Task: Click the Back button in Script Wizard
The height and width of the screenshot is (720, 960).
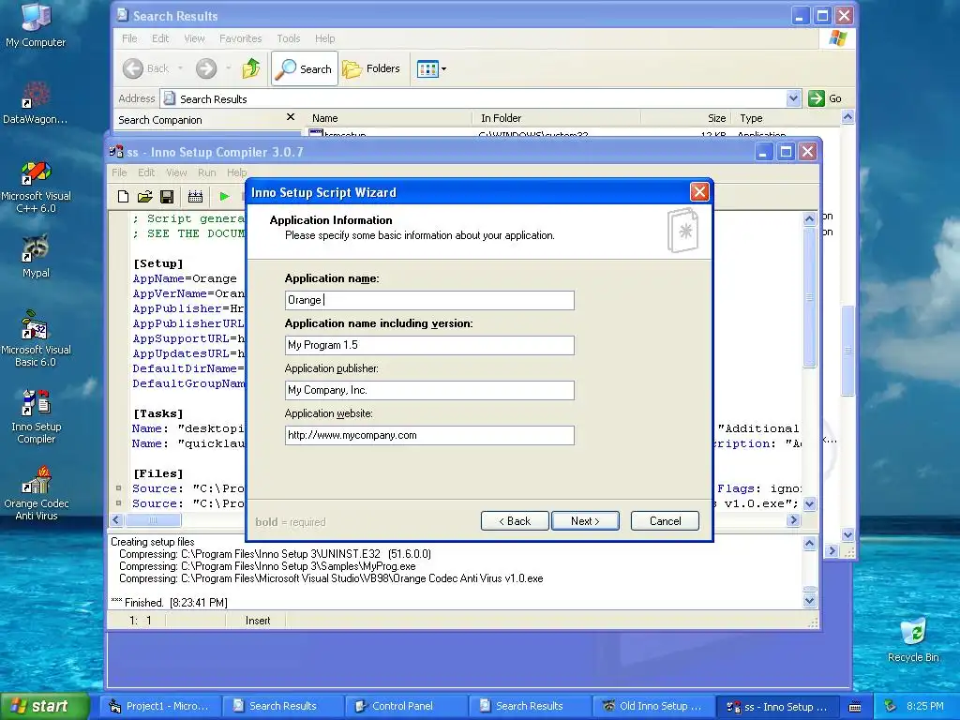Action: [x=515, y=521]
